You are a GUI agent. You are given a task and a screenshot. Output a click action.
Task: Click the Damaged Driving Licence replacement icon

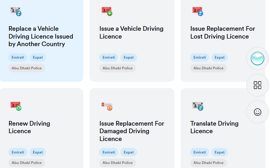pos(107,106)
